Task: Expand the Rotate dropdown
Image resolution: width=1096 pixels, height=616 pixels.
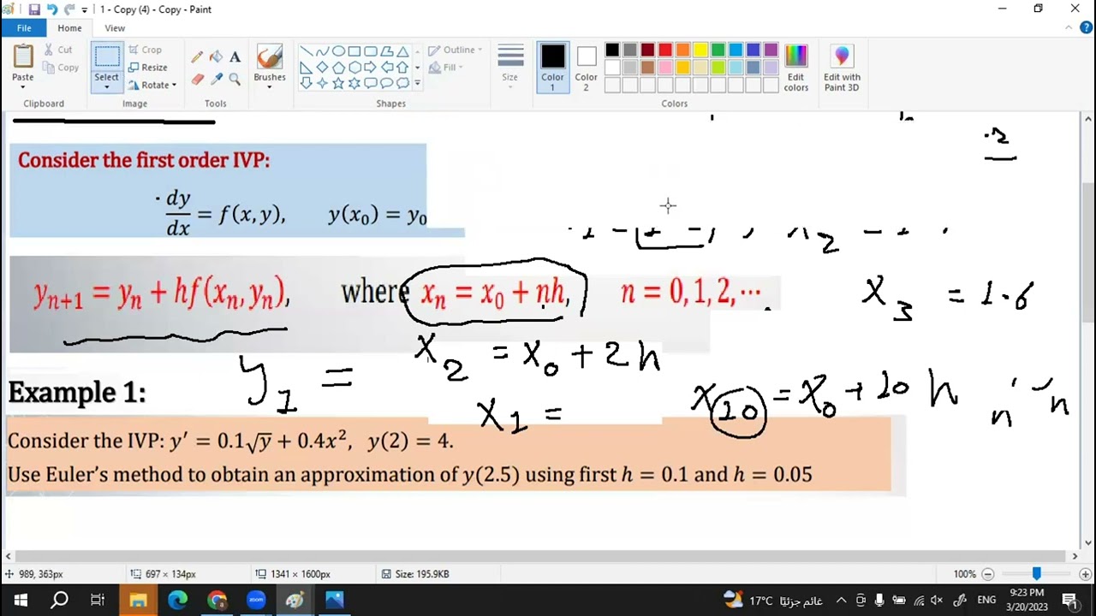Action: click(174, 85)
